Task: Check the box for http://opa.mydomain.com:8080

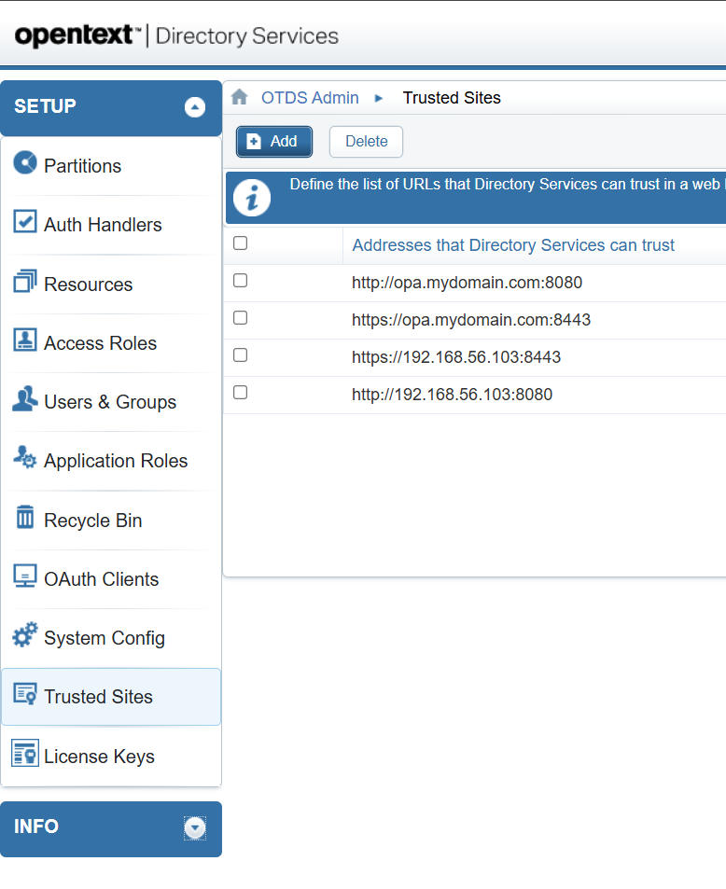Action: pos(240,281)
